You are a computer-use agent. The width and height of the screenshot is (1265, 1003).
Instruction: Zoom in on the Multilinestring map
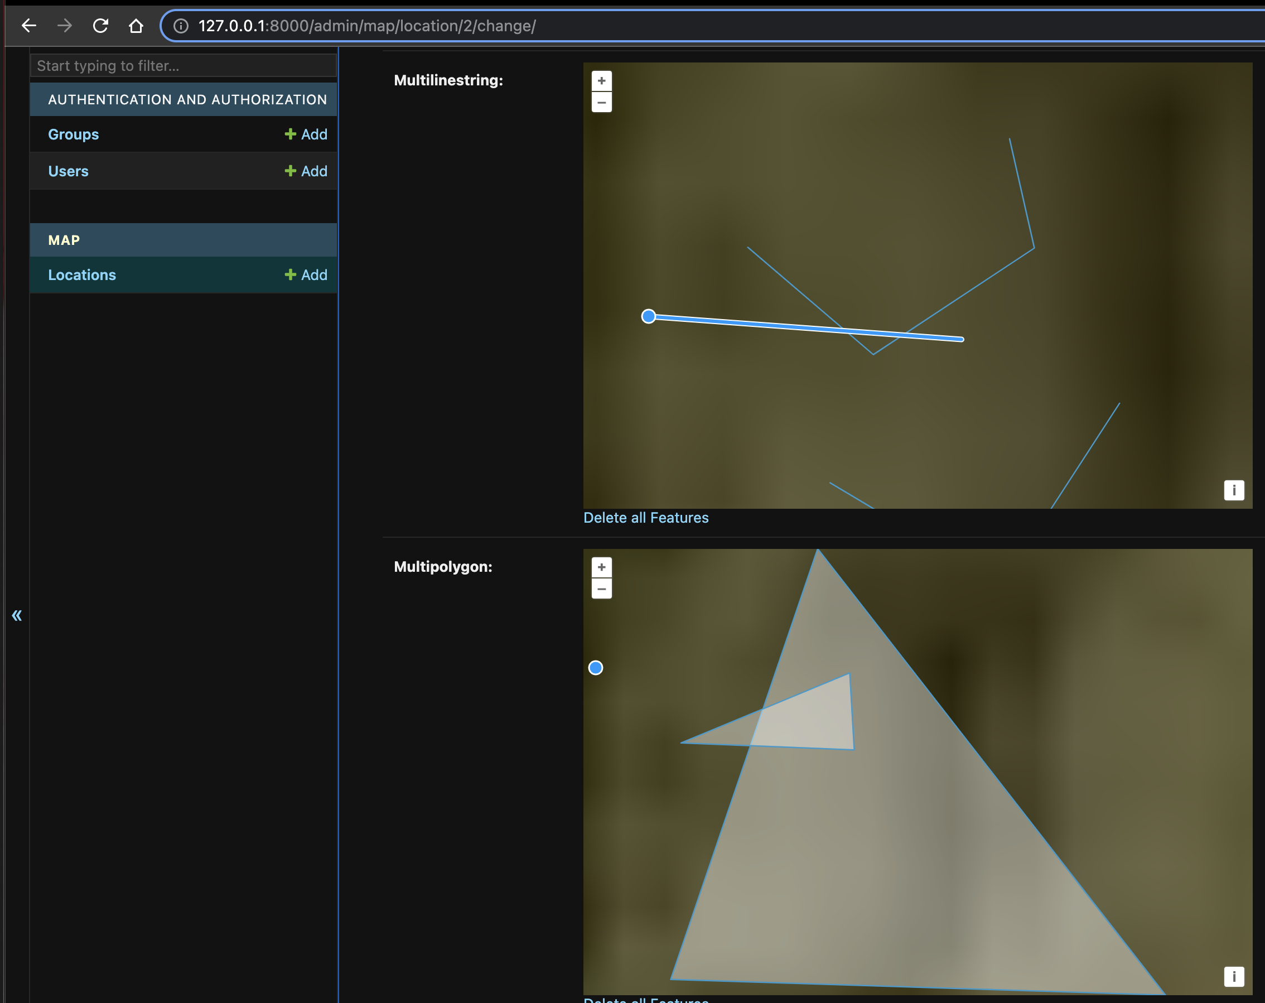pyautogui.click(x=601, y=81)
